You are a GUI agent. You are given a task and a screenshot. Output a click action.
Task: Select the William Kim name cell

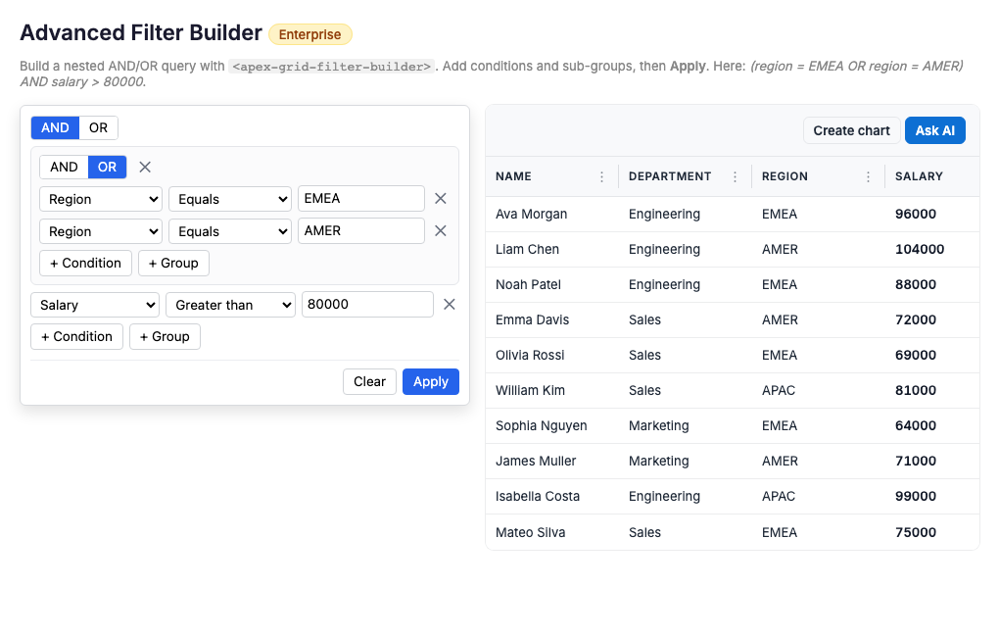pos(551,390)
